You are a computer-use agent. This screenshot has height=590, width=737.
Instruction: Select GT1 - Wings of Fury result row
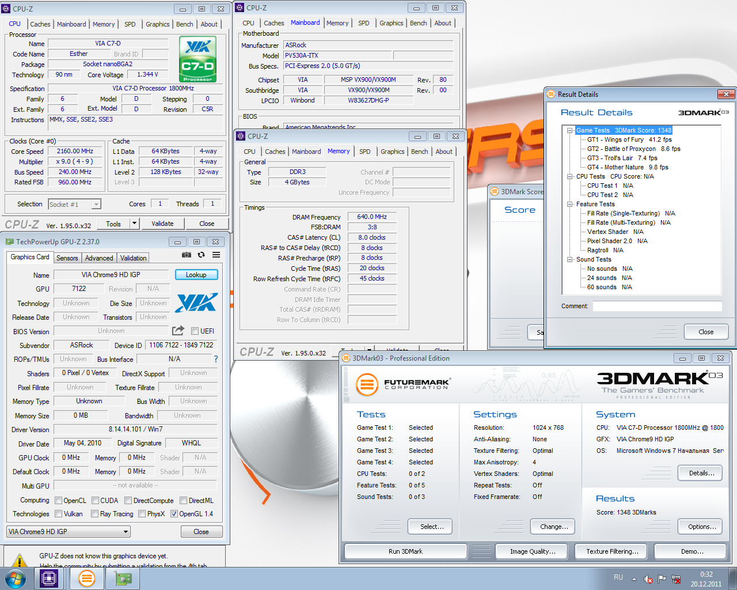coord(629,139)
